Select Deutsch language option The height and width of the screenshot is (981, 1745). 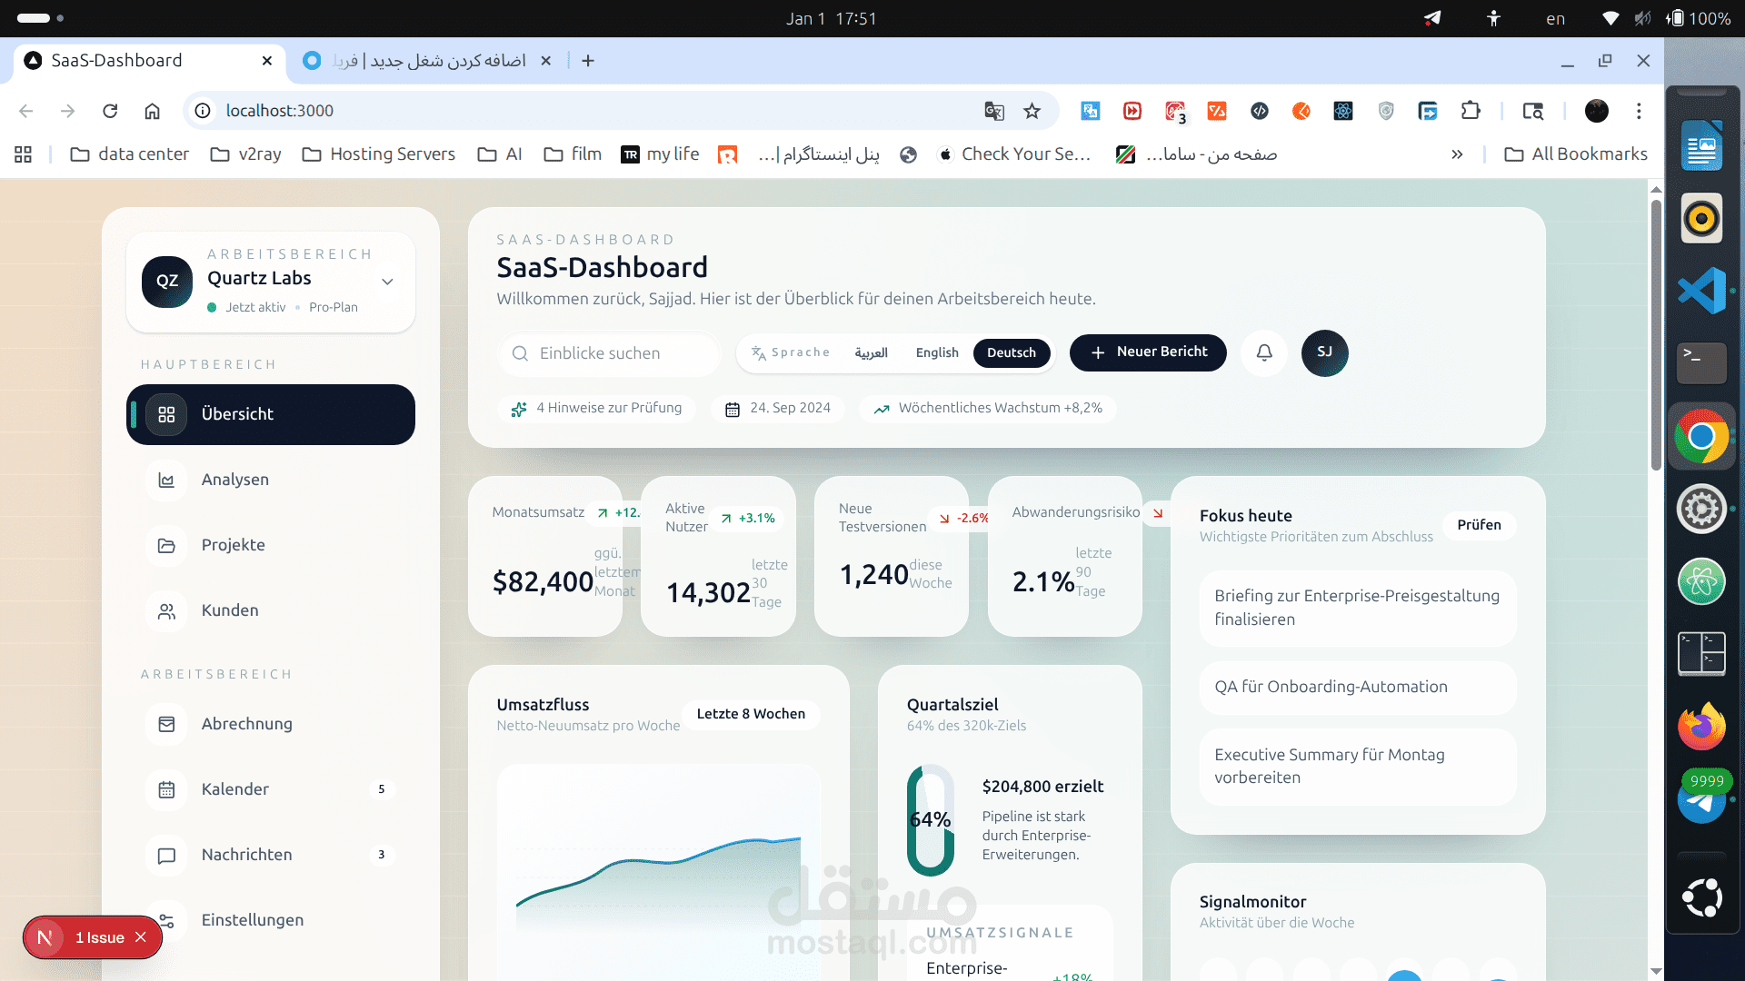click(x=1011, y=352)
